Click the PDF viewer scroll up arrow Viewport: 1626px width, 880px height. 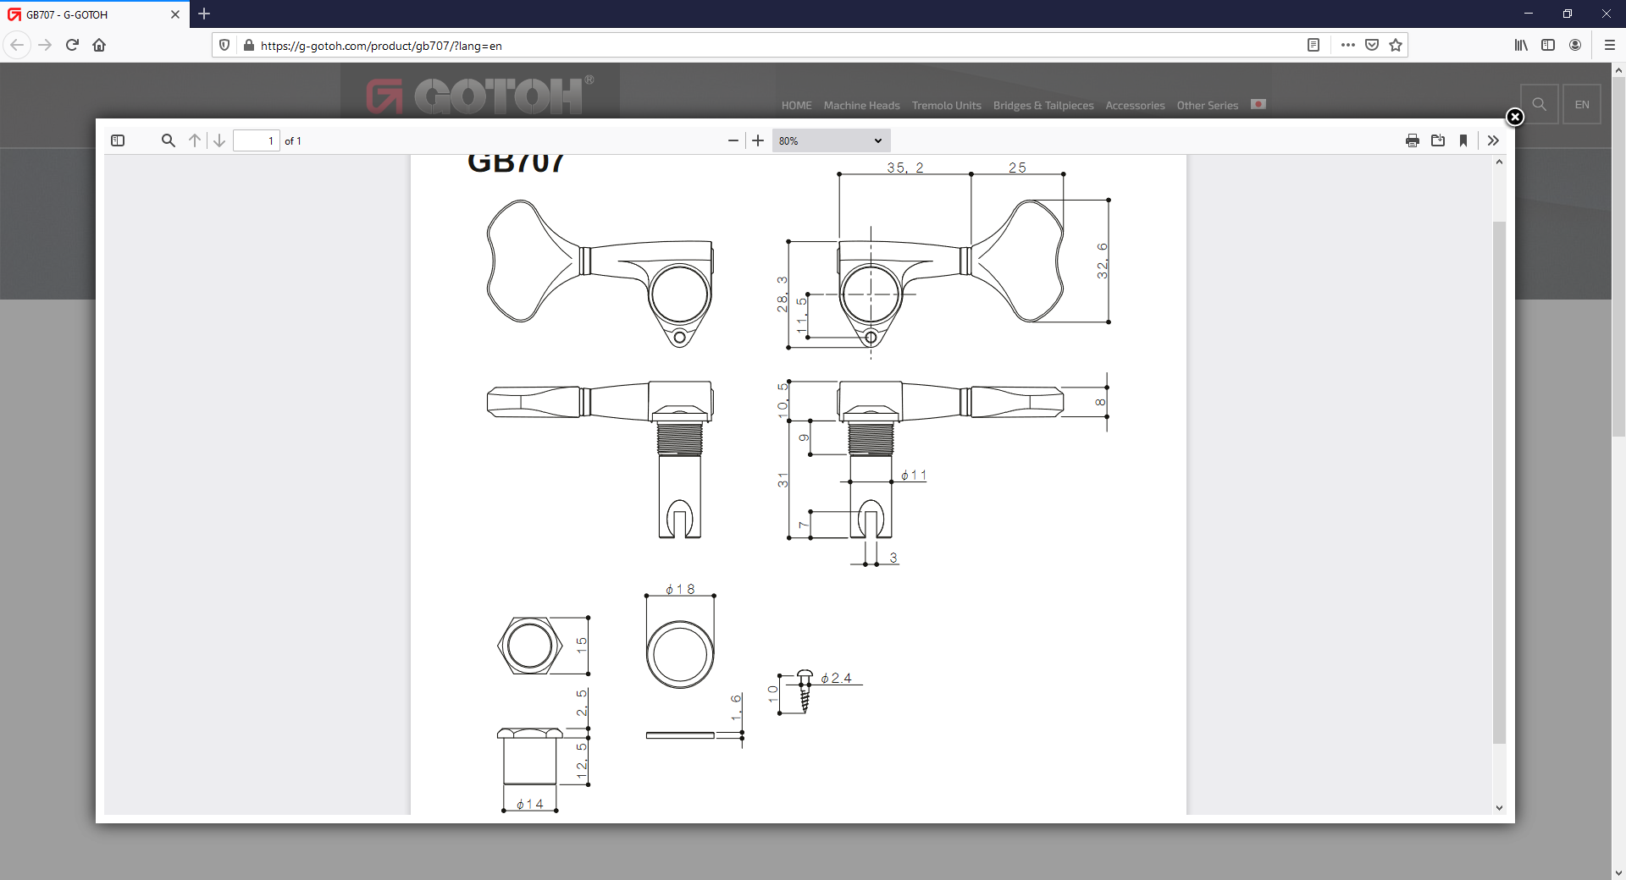click(x=1499, y=162)
